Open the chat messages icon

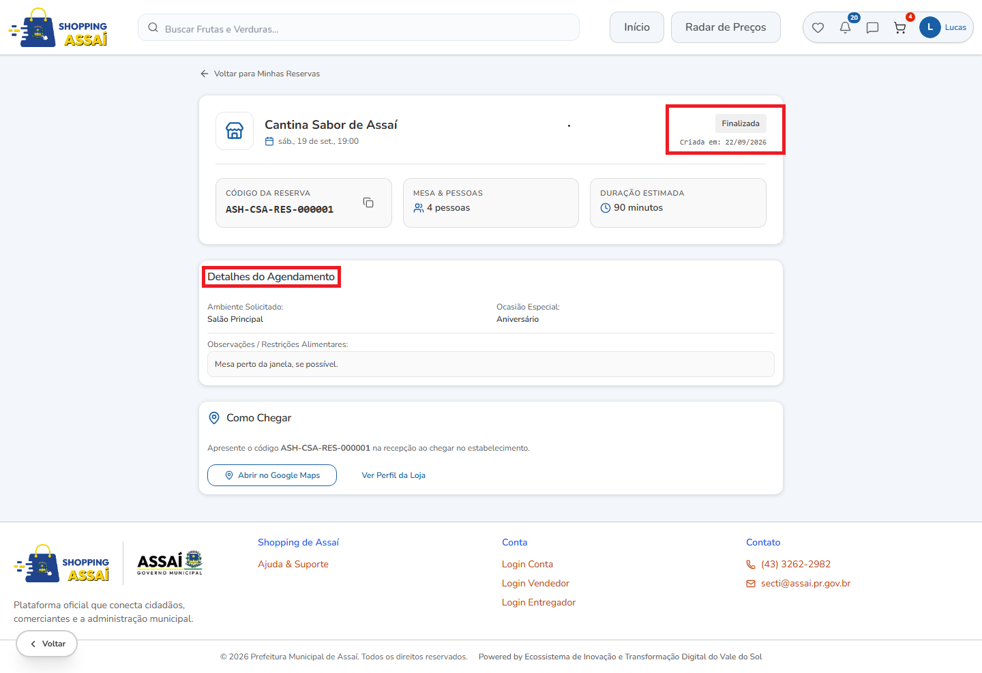pyautogui.click(x=872, y=28)
